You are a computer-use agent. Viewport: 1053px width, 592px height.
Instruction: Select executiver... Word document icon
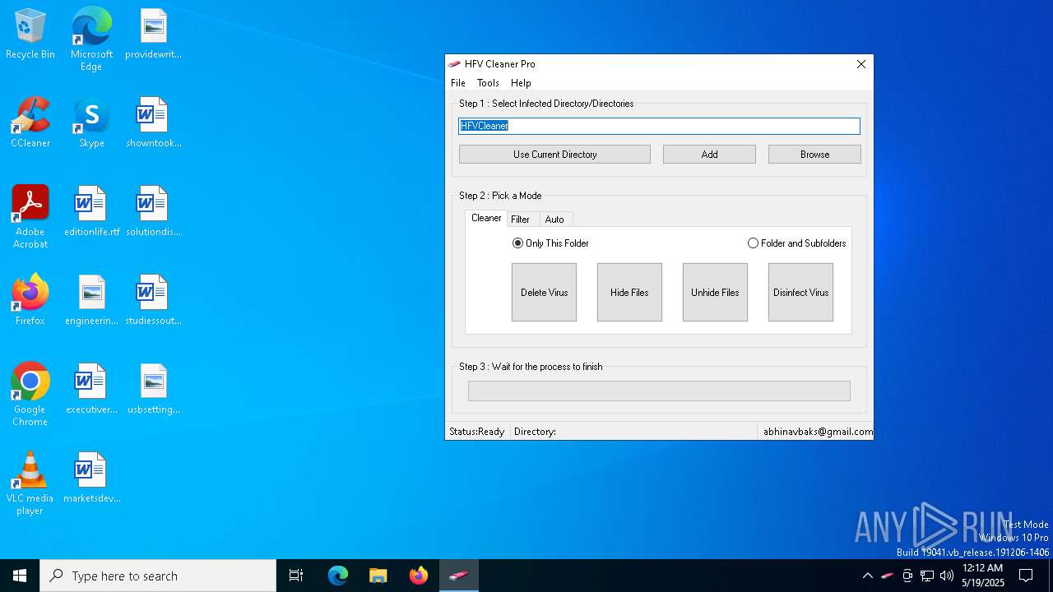pos(91,389)
